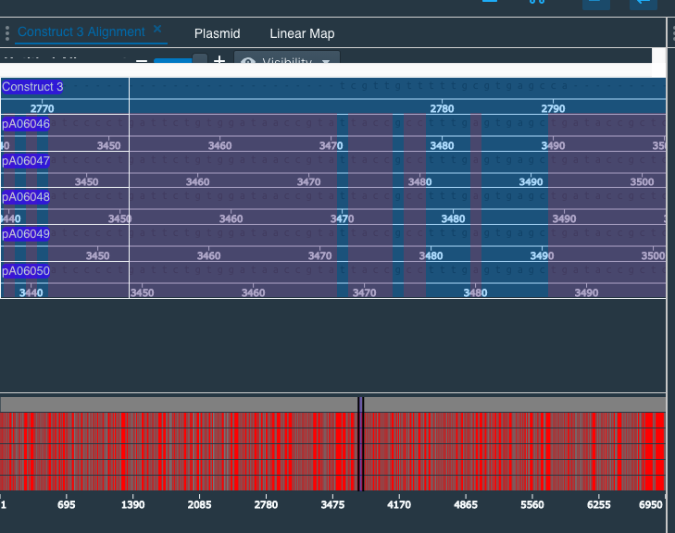The image size is (675, 533).
Task: Select the pA06047 track label
Action: (x=26, y=161)
